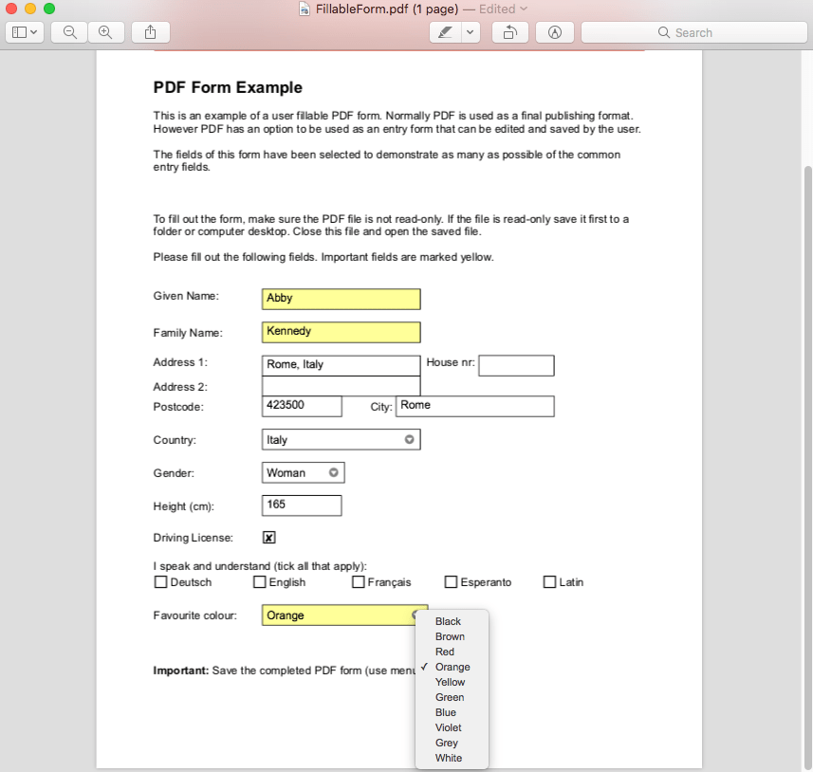Screen dimensions: 813x772
Task: Choose Violet in the colour list
Action: [448, 727]
